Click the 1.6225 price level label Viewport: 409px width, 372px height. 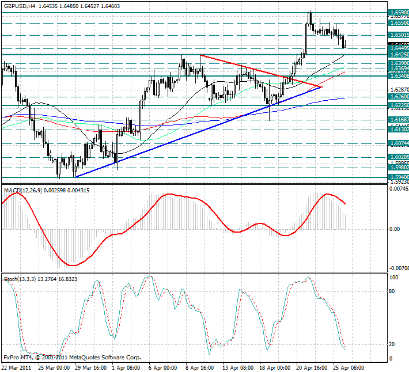[x=399, y=105]
